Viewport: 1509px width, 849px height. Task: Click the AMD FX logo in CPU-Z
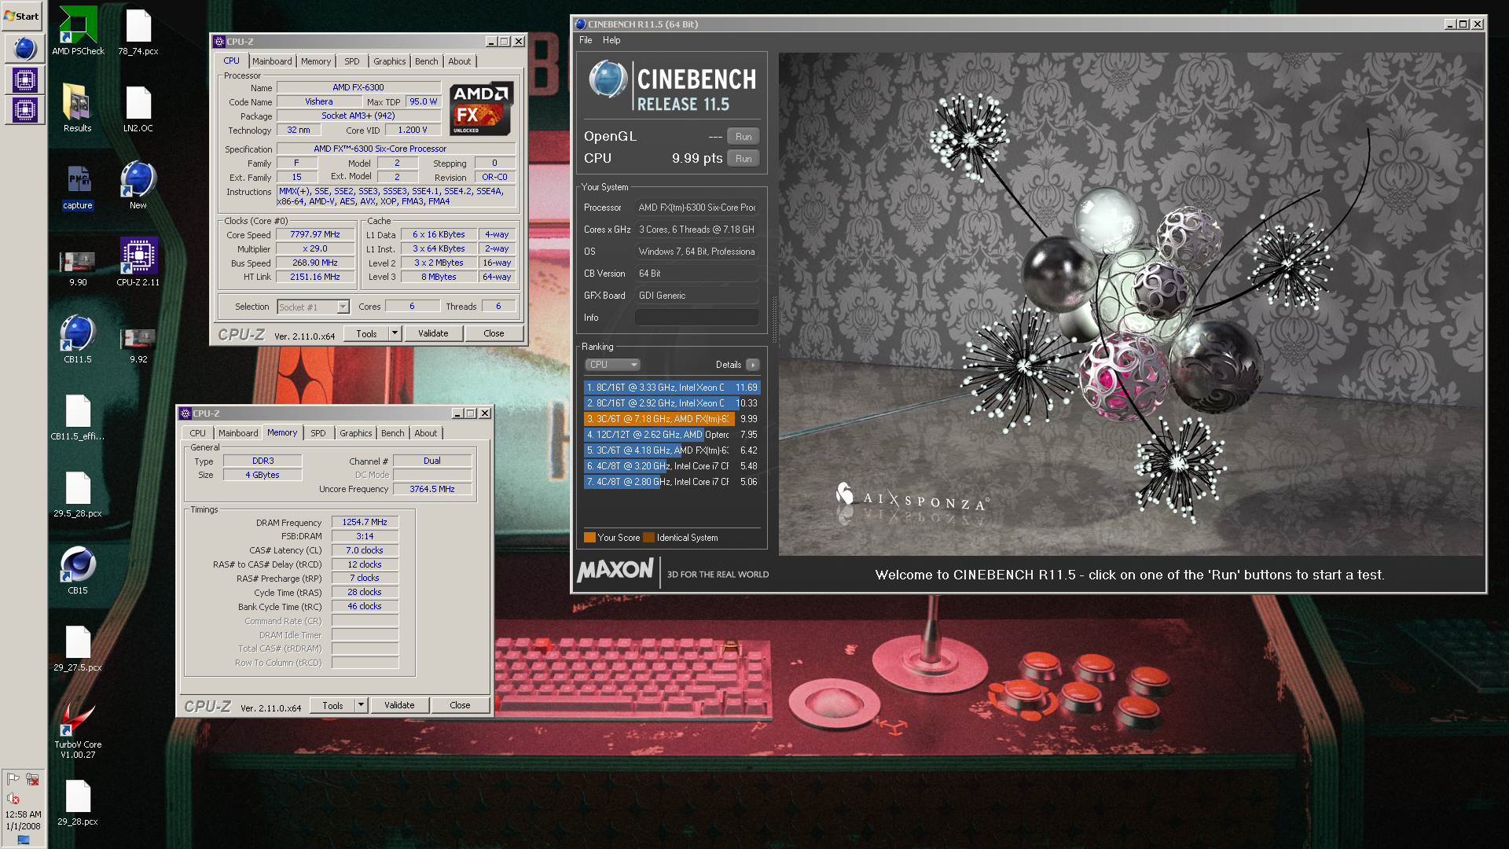coord(482,108)
